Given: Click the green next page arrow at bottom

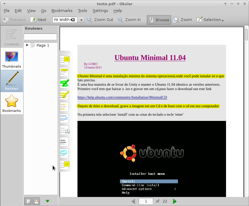Looking at the screenshot, I should [x=174, y=201].
